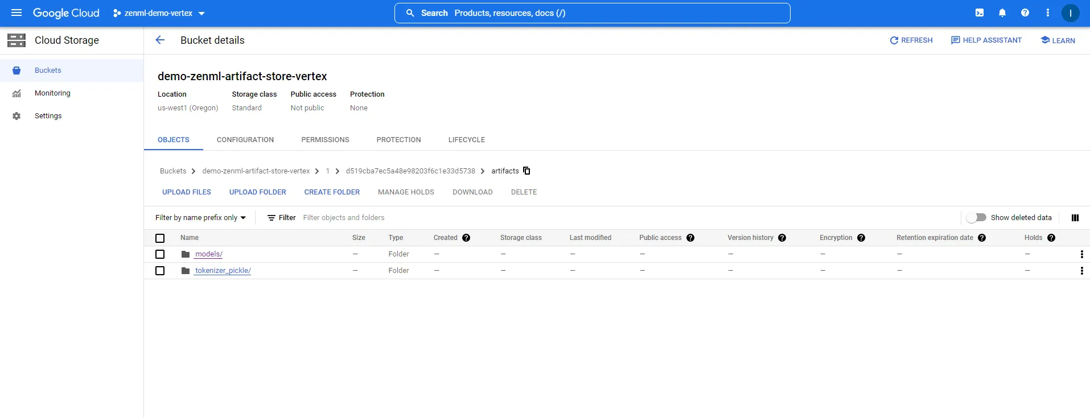The height and width of the screenshot is (418, 1090).
Task: Open the models/ folder link
Action: click(x=208, y=254)
